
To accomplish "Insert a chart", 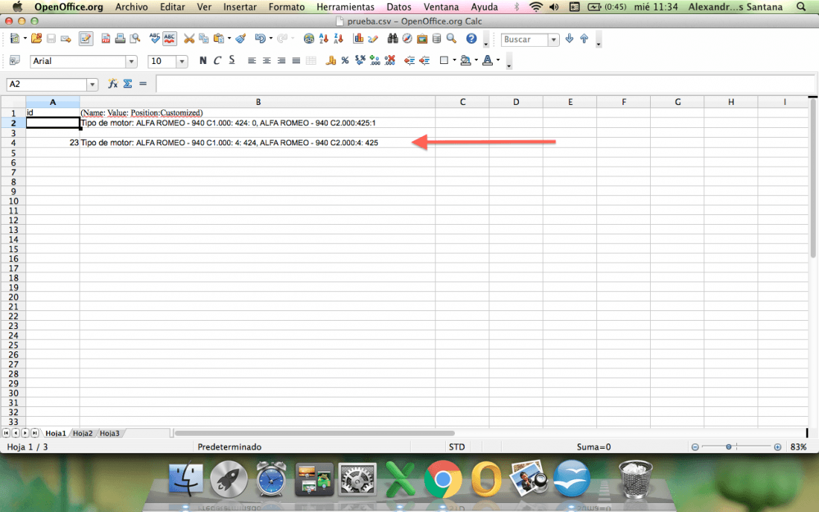I will tap(358, 39).
